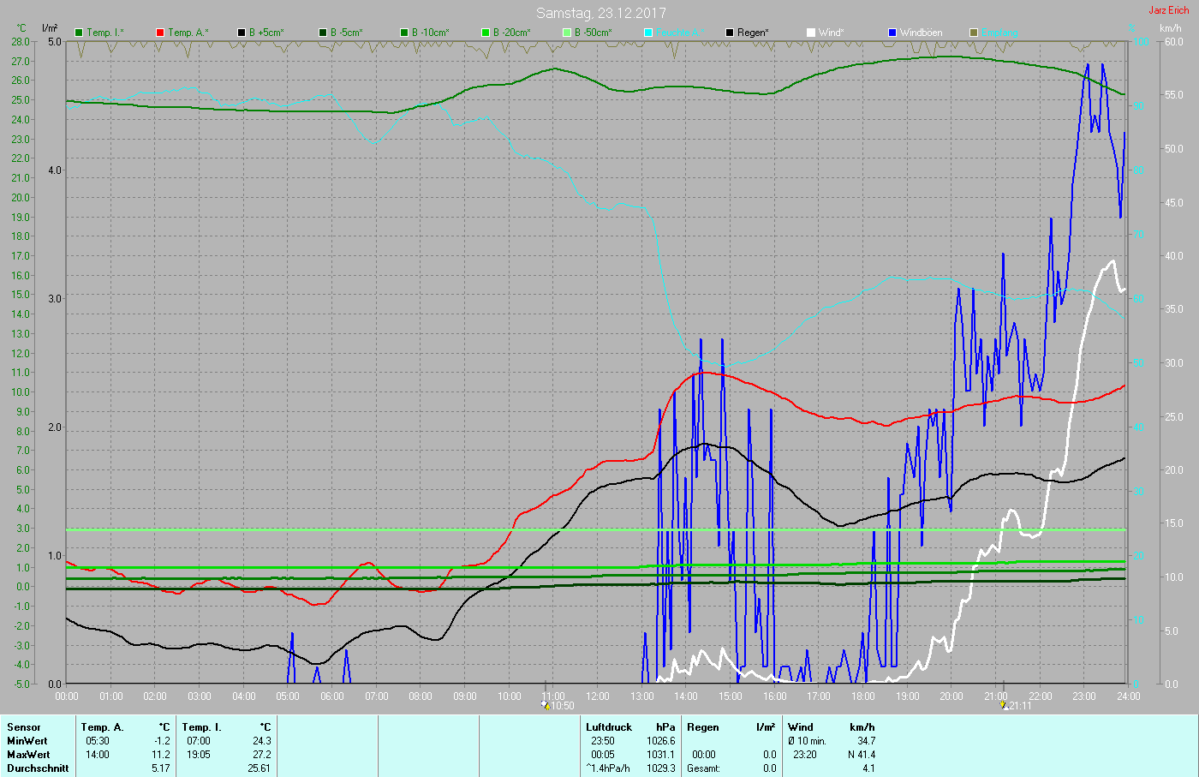
Task: Click the blue Windböen legend square
Action: pyautogui.click(x=892, y=33)
